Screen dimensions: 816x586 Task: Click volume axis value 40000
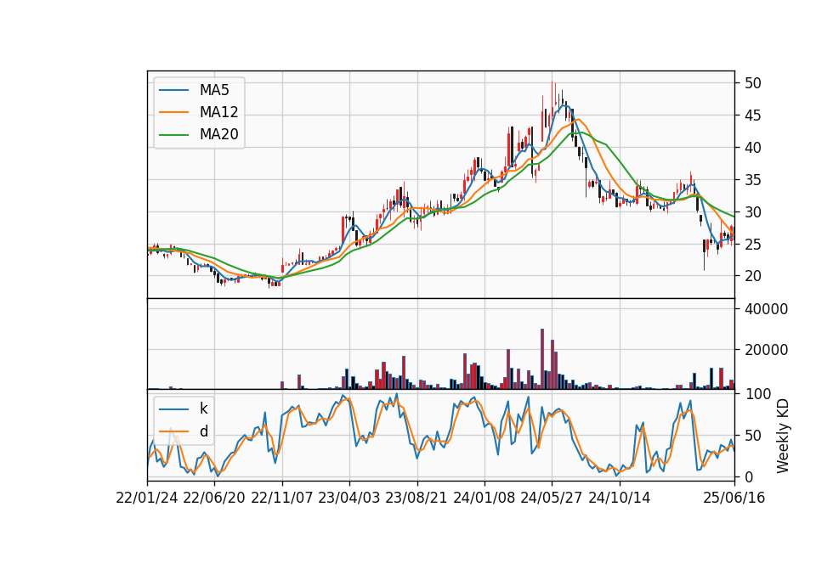(766, 309)
